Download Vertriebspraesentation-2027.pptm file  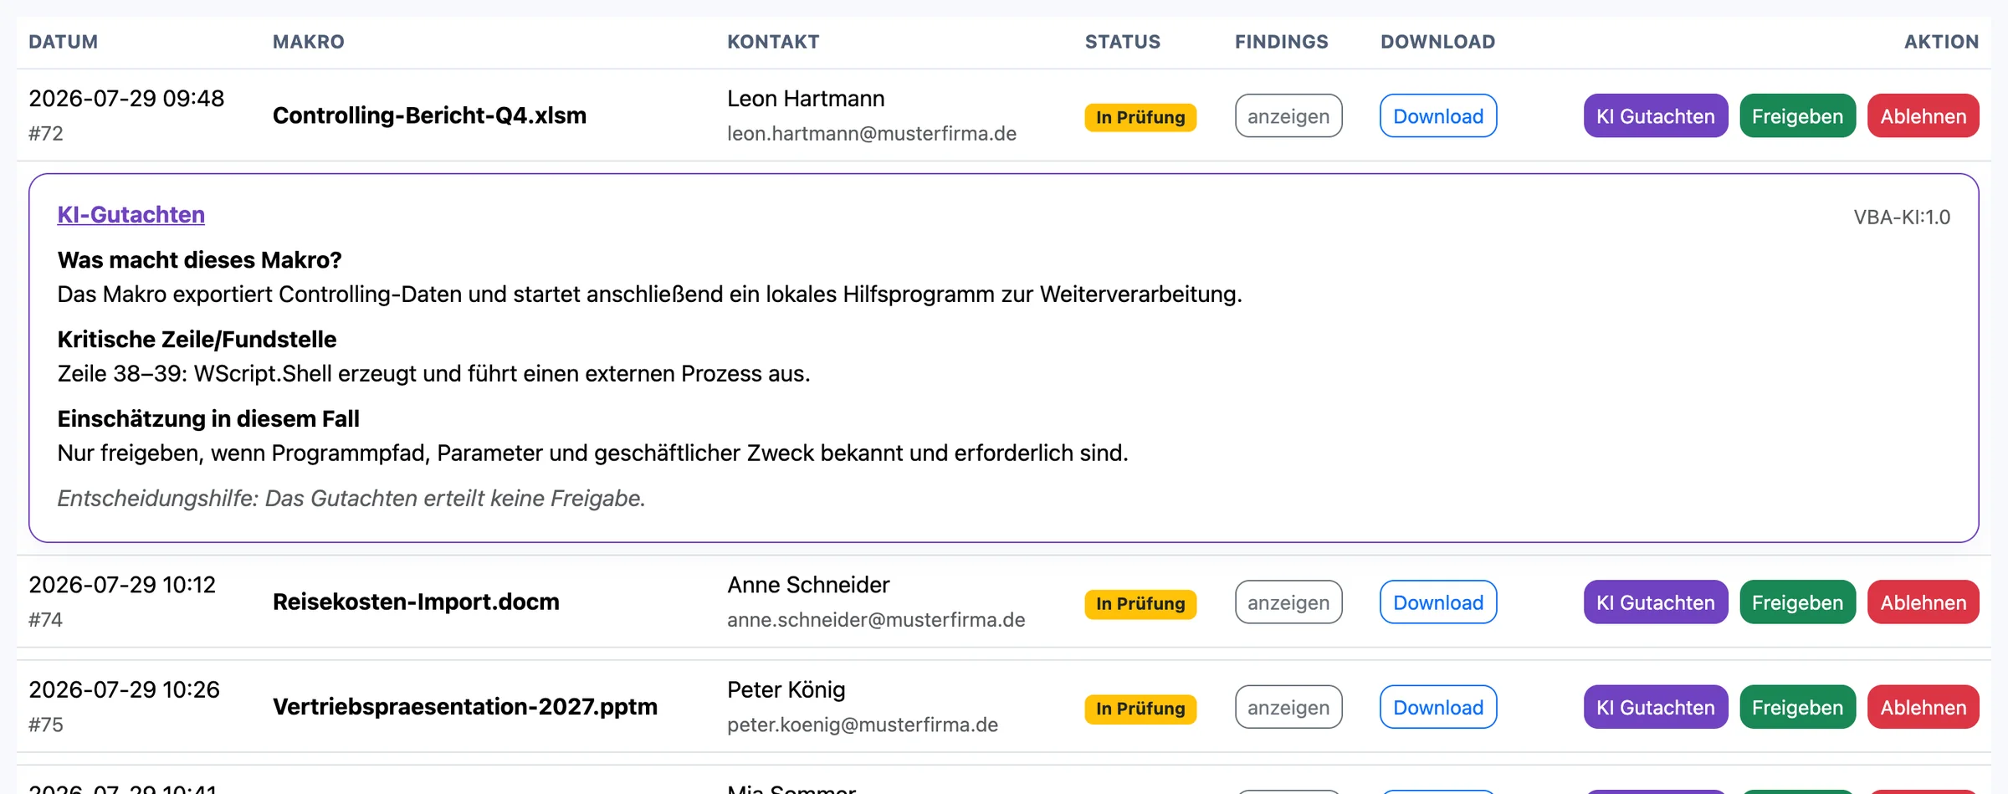coord(1437,706)
